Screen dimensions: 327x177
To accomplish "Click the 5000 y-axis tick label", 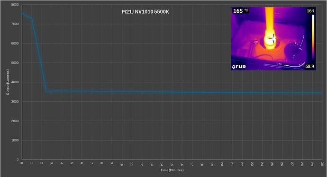I will 15,62.
